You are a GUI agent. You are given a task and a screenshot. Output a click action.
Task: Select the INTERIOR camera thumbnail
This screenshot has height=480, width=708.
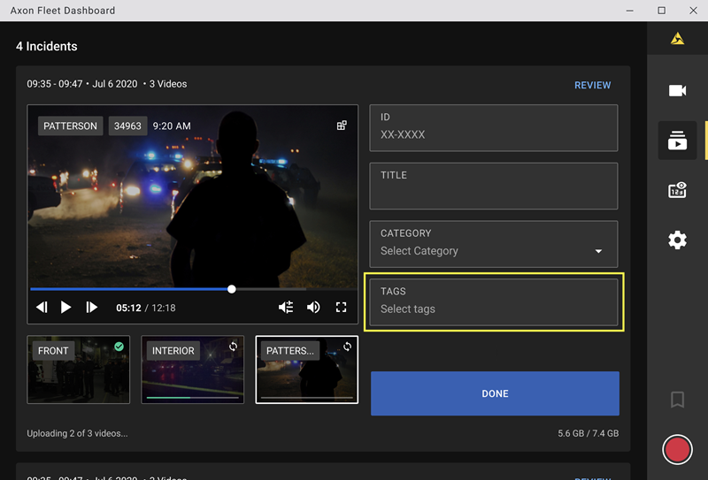193,370
